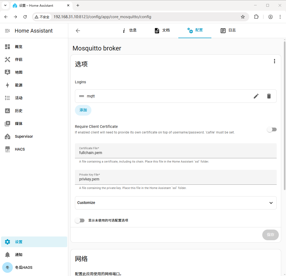Edit the mqtt login entry
The width and height of the screenshot is (286, 276).
tap(256, 96)
